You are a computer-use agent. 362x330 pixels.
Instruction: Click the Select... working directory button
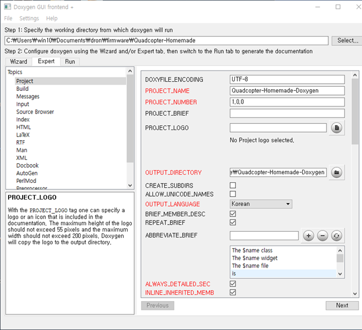[347, 41]
